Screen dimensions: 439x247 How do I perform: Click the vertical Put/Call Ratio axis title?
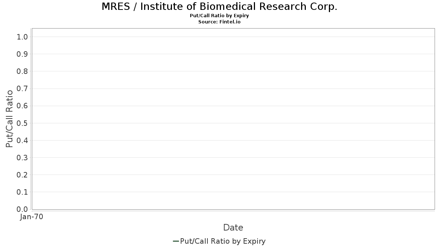(10, 119)
